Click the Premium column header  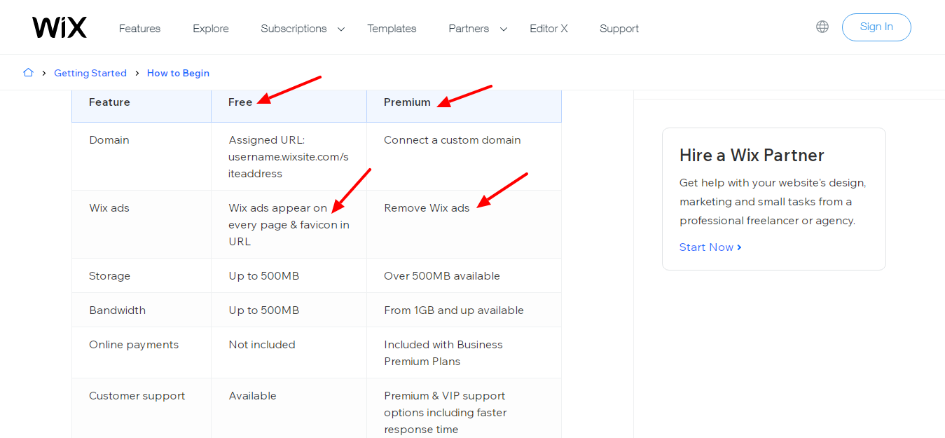pos(407,102)
